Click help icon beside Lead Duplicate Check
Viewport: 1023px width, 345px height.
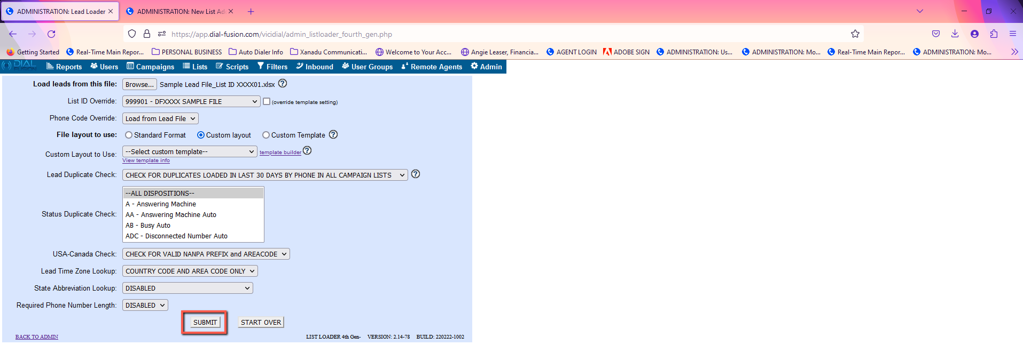416,174
